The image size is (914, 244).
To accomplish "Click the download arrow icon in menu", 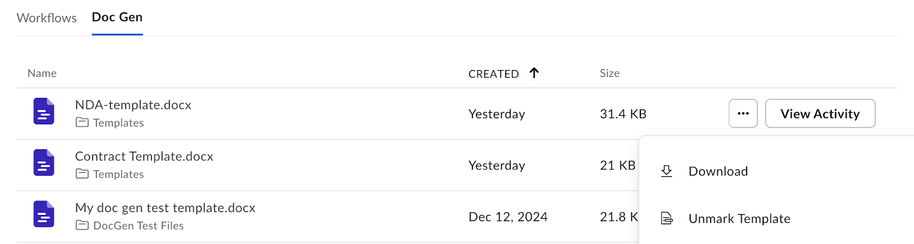I will (667, 171).
